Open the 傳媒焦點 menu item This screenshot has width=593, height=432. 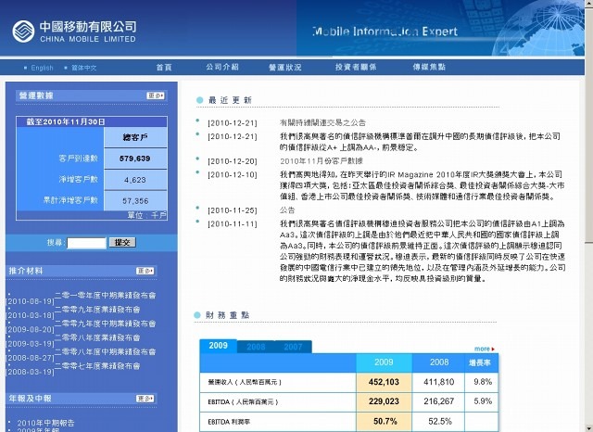[429, 67]
